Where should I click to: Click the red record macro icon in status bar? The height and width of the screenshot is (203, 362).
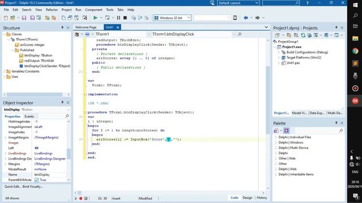coord(80,198)
